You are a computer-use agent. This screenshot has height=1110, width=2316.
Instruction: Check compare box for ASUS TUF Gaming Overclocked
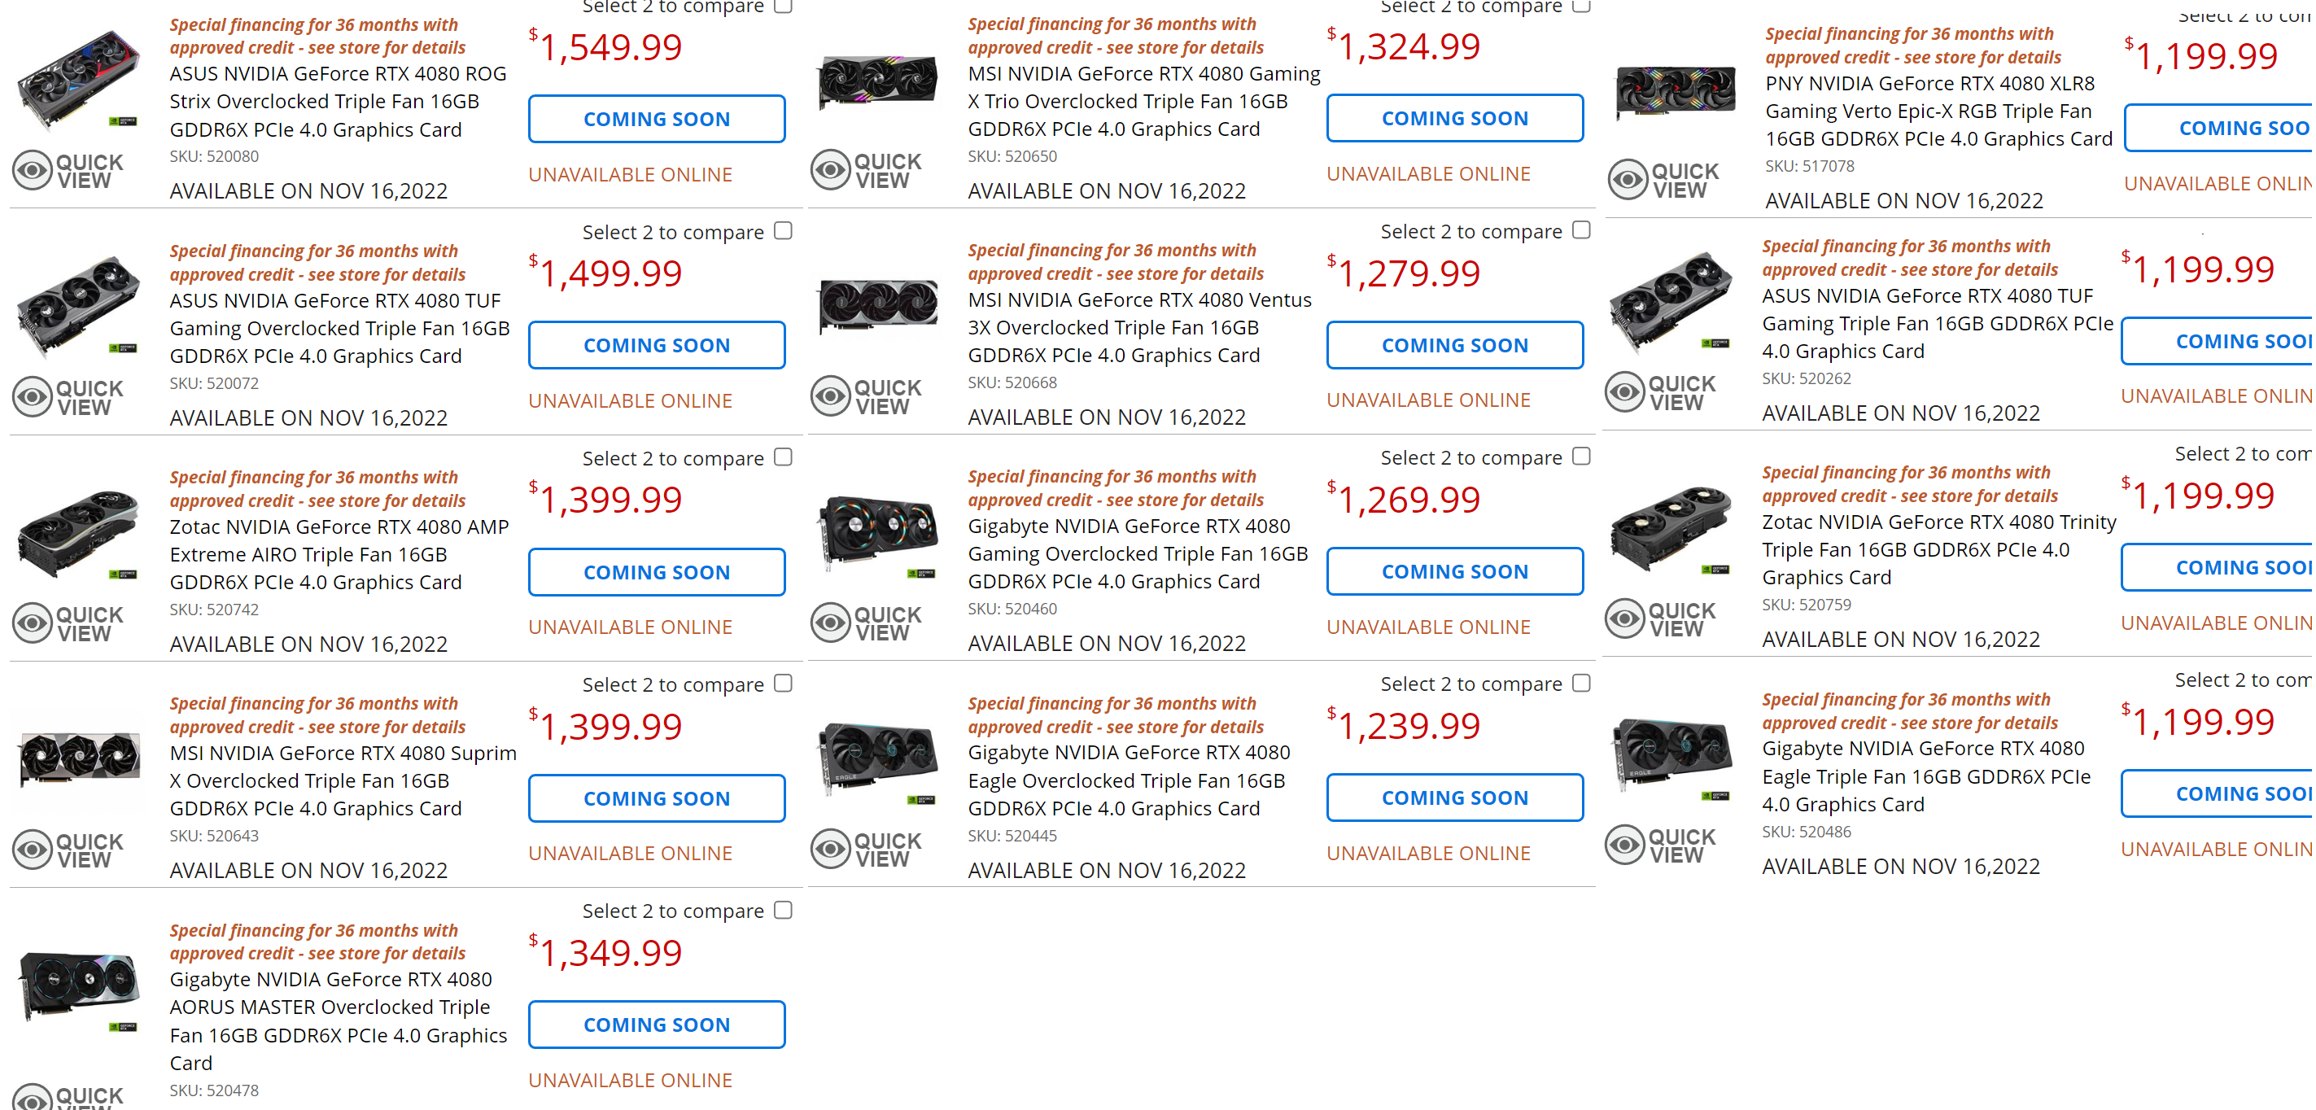(783, 231)
